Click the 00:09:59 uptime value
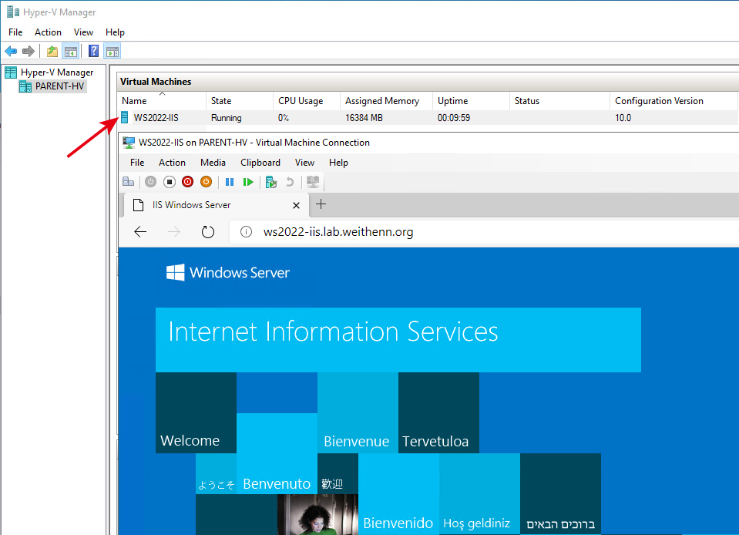Image resolution: width=739 pixels, height=535 pixels. (x=454, y=118)
